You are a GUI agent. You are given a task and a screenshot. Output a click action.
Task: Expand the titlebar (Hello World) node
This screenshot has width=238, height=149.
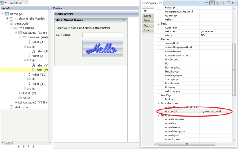(x=7, y=19)
